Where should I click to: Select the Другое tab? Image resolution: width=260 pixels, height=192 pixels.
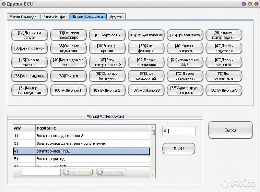[116, 17]
